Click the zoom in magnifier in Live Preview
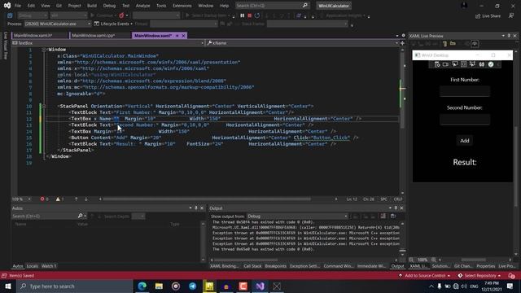 (434, 260)
